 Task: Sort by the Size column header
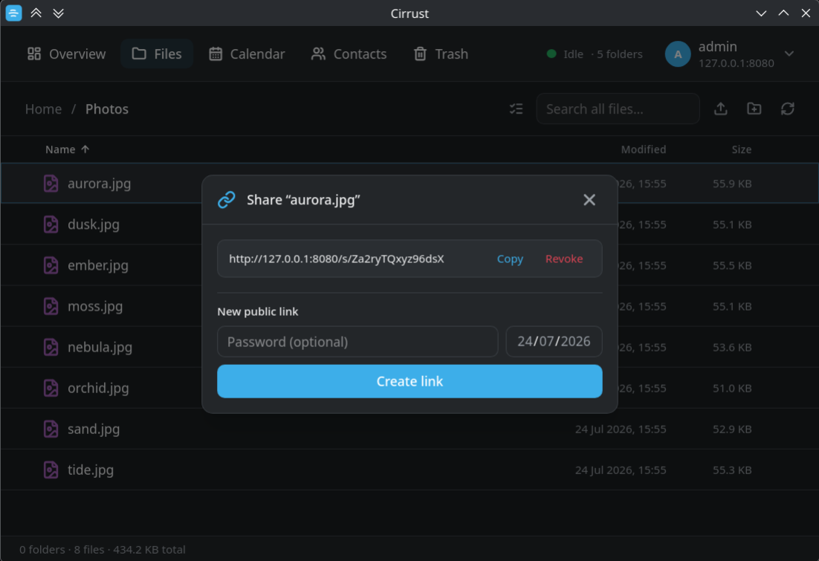[741, 149]
